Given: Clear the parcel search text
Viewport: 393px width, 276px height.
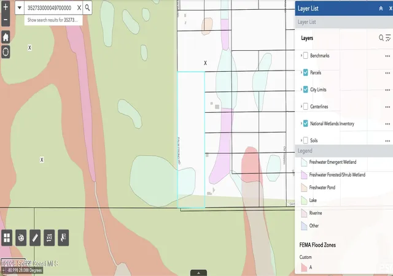Looking at the screenshot, I should tap(79, 8).
